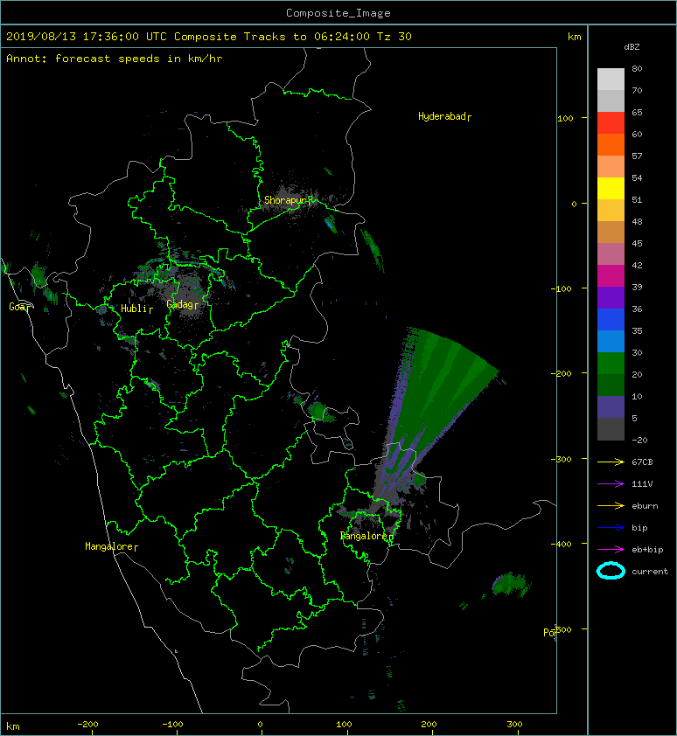Click the cyan current-storm ellipse symbol

611,571
